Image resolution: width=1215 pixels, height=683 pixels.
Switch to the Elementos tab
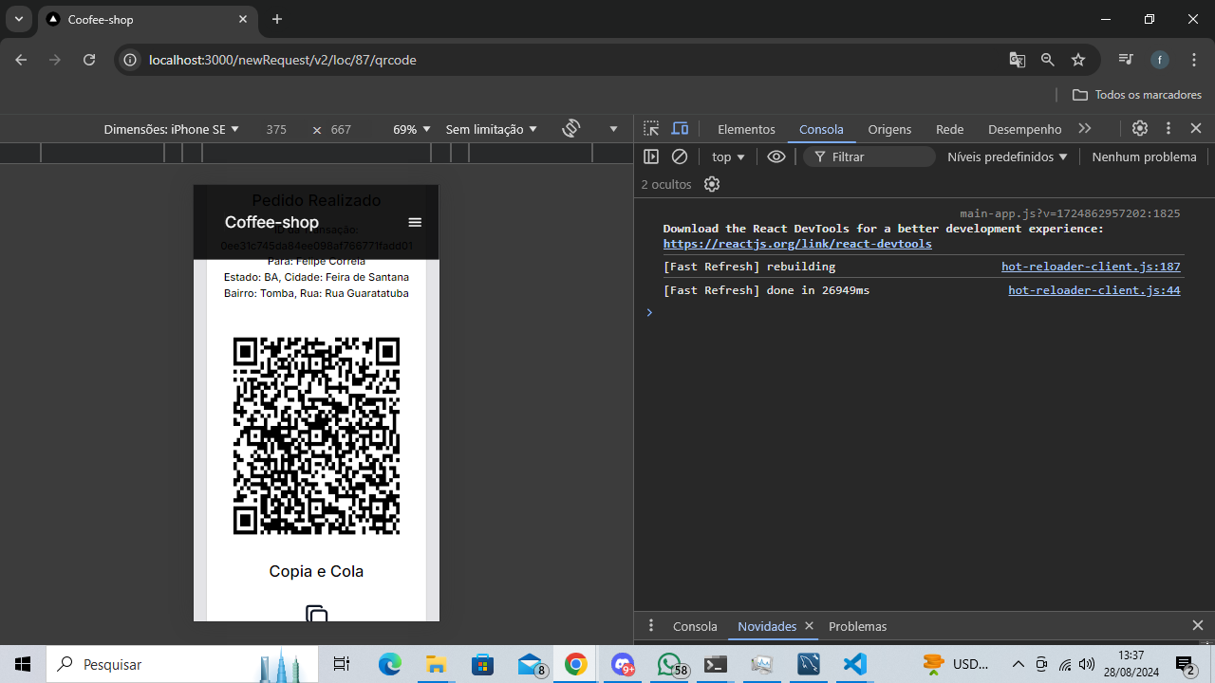click(x=746, y=129)
